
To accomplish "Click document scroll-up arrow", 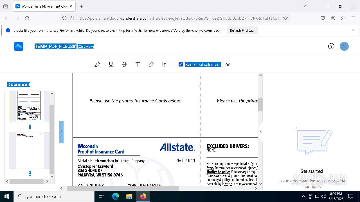I will [260, 75].
